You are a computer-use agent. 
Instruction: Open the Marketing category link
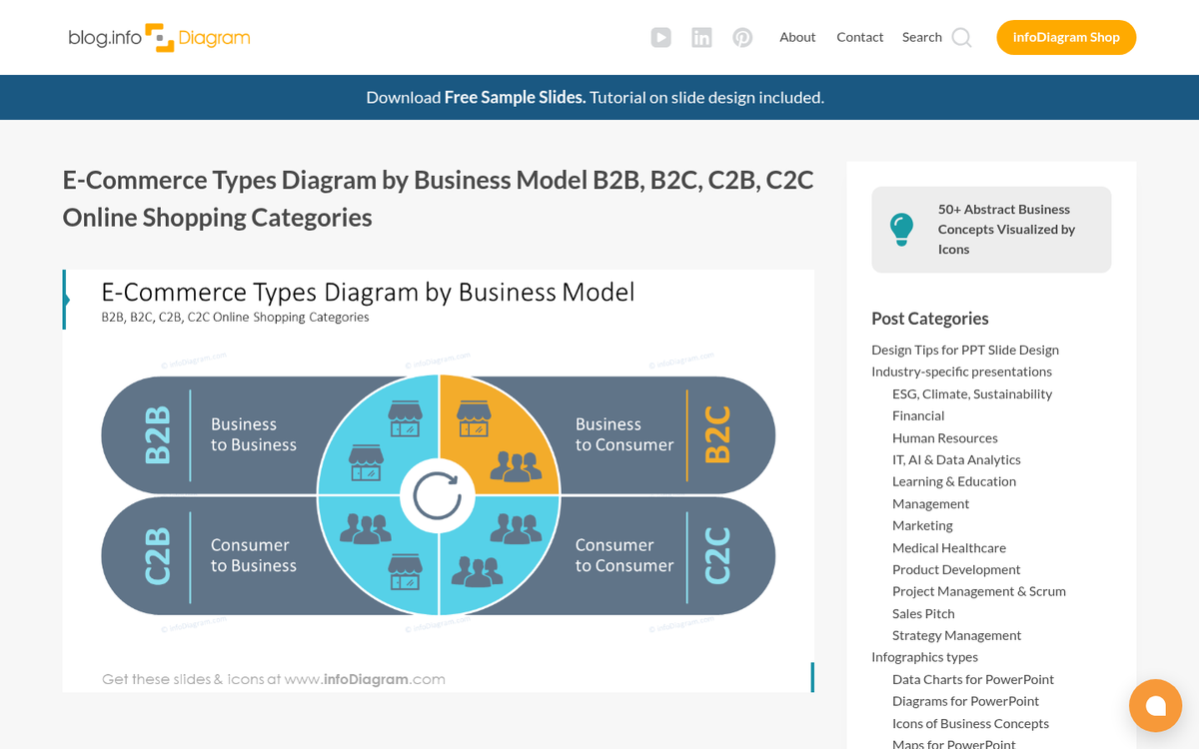point(921,524)
